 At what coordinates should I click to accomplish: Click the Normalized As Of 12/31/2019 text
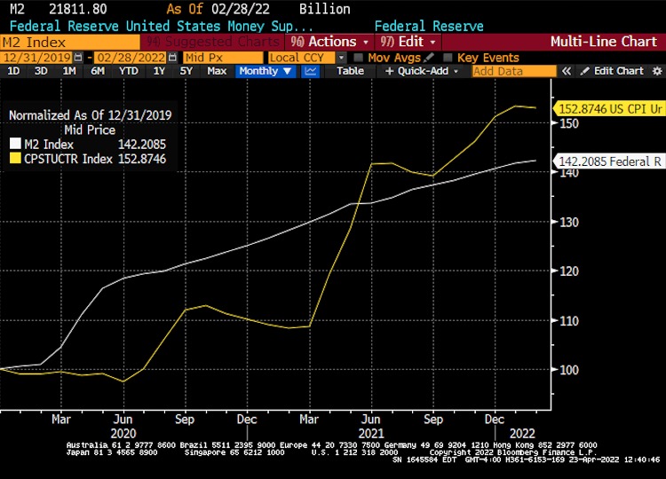[90, 115]
